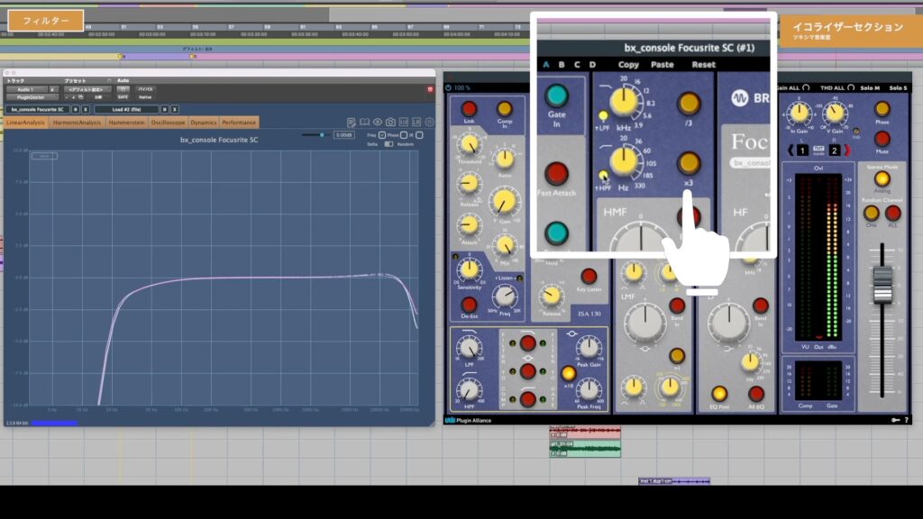Click the V Gain knob
The width and height of the screenshot is (923, 519).
[835, 113]
